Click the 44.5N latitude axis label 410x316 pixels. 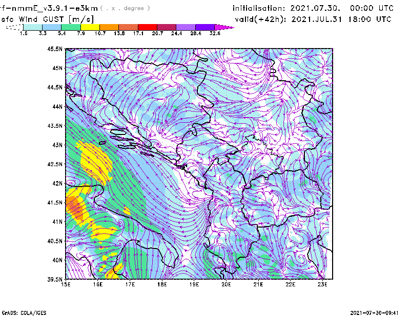click(55, 87)
